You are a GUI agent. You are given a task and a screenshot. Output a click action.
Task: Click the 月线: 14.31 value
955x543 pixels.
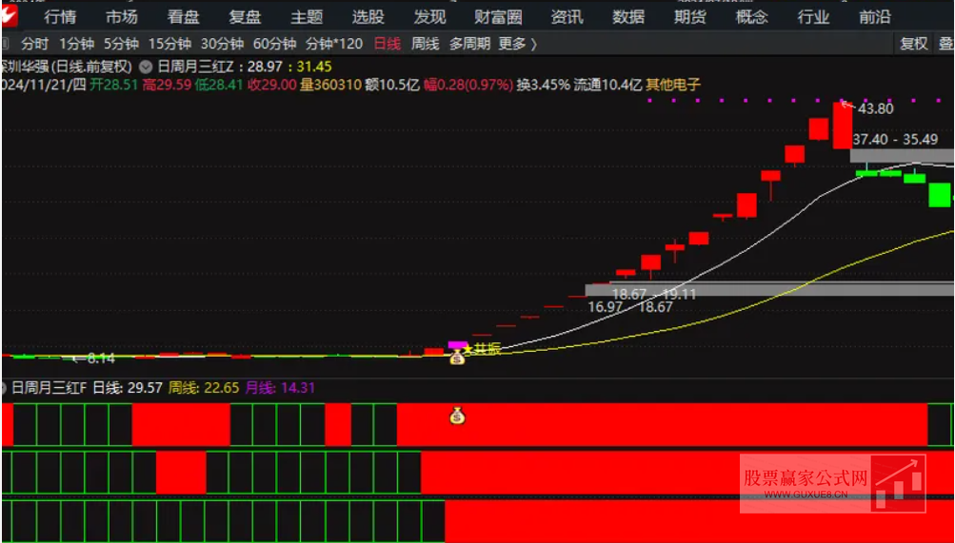point(280,388)
